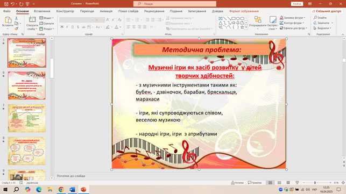Switch to Slide Sorter view
The width and height of the screenshot is (346, 194).
(279, 183)
